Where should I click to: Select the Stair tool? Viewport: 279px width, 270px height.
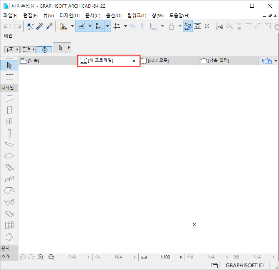[9, 167]
